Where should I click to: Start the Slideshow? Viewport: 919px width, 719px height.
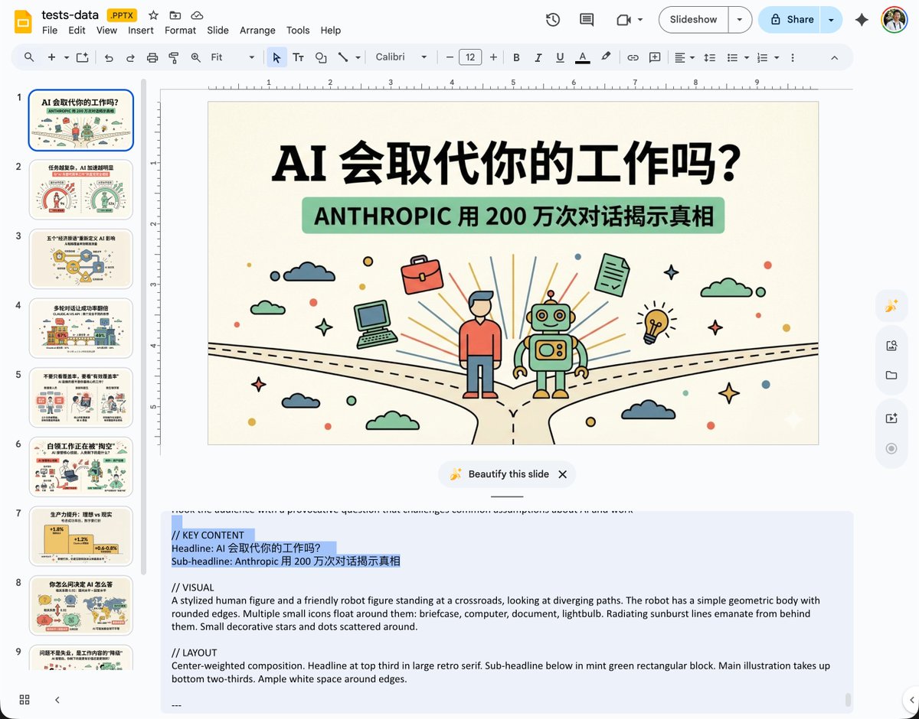(693, 20)
